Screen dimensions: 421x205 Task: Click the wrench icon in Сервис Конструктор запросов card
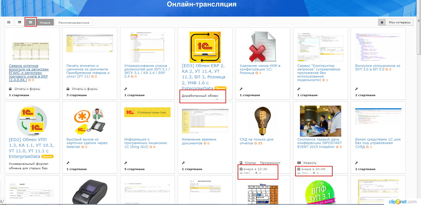[x=299, y=89]
